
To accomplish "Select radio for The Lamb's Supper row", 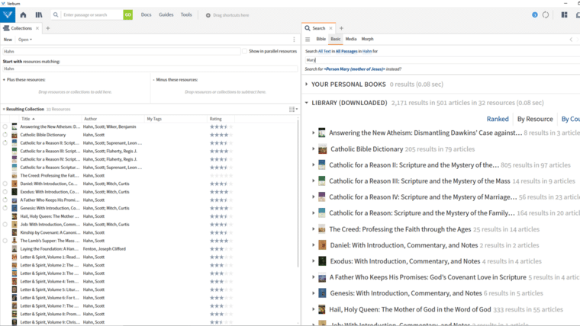I will [x=5, y=241].
